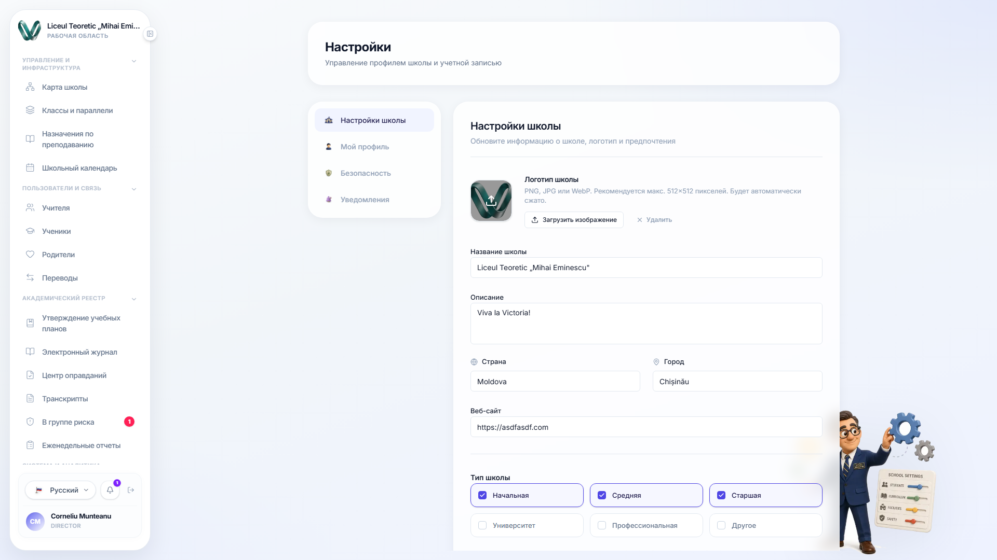
Task: Check the Университет school type checkbox
Action: (x=482, y=526)
